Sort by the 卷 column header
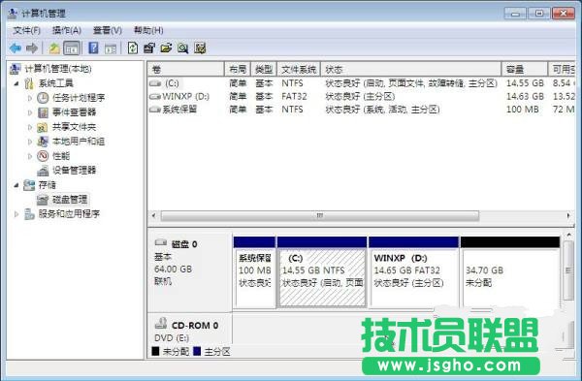 (186, 70)
